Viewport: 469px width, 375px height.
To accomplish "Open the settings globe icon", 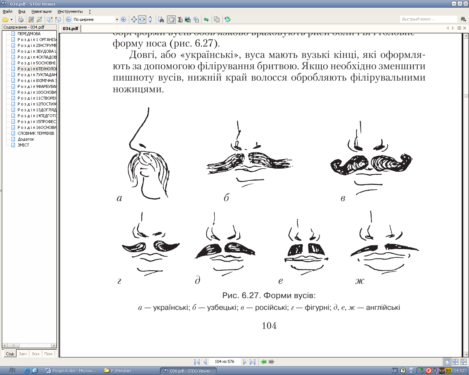I will point(228,19).
